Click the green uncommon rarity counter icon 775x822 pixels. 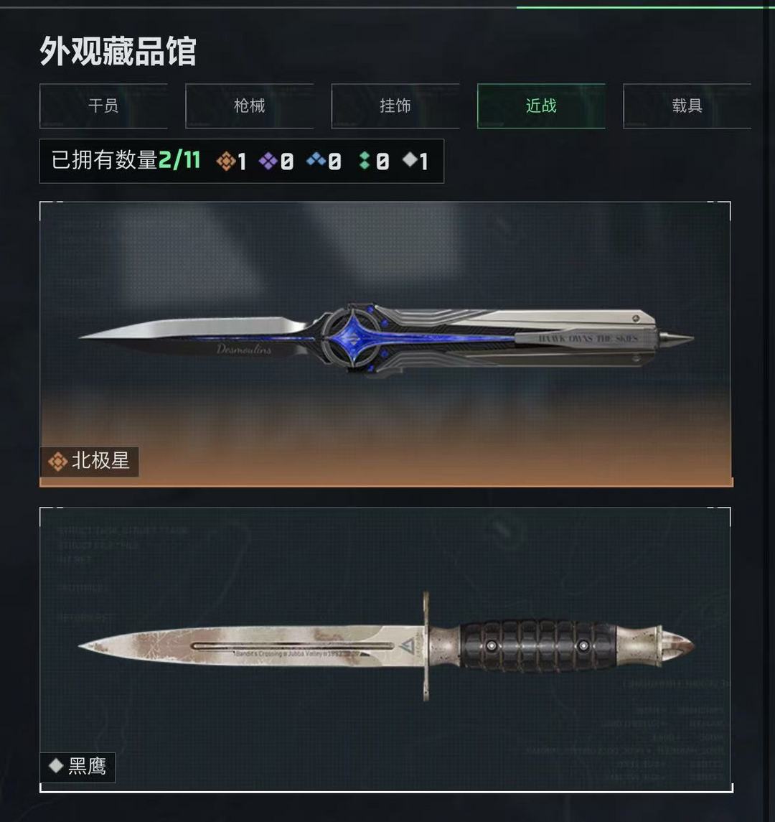tap(365, 160)
